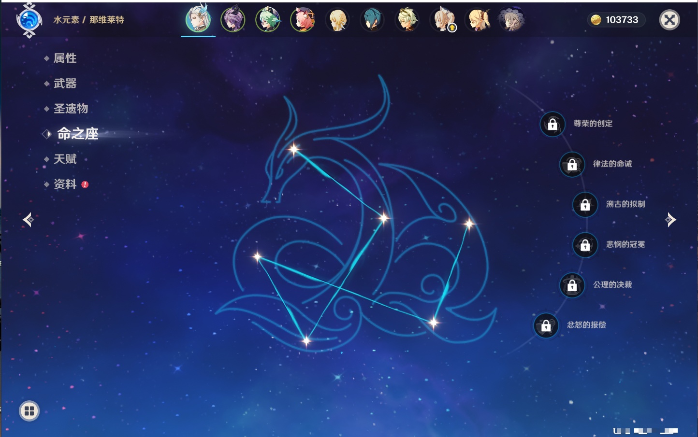Click the Mora balance showing 103733
Image resolution: width=698 pixels, height=437 pixels.
pyautogui.click(x=616, y=20)
